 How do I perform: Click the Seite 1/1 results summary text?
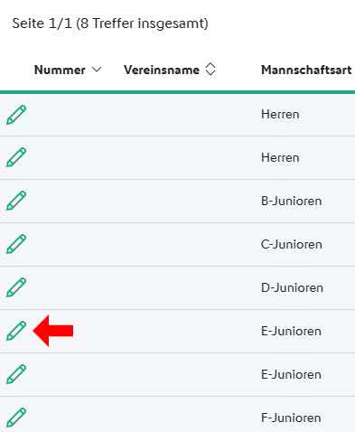coord(110,23)
